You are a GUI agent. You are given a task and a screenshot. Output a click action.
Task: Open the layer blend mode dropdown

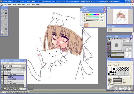tap(15, 66)
